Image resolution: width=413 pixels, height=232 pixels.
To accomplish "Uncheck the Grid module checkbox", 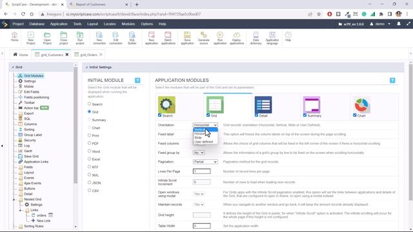I will pyautogui.click(x=208, y=115).
